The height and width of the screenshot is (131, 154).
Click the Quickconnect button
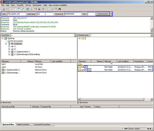point(103,14)
